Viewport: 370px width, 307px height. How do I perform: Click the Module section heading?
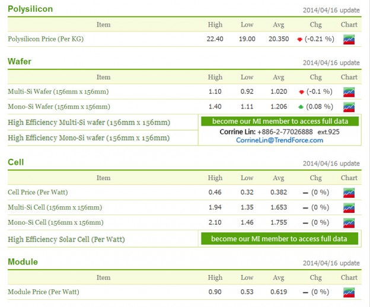(x=23, y=262)
